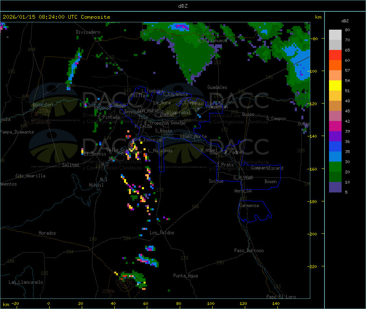Click the CompantEscard map label
This screenshot has width=366, height=309.
pyautogui.click(x=267, y=168)
